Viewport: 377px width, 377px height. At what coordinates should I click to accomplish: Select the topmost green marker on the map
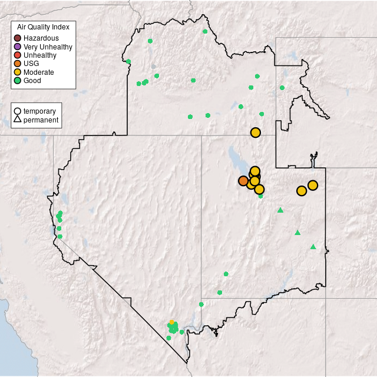point(205,31)
